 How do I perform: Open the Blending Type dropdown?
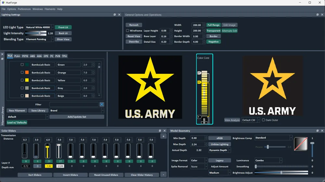(39, 39)
